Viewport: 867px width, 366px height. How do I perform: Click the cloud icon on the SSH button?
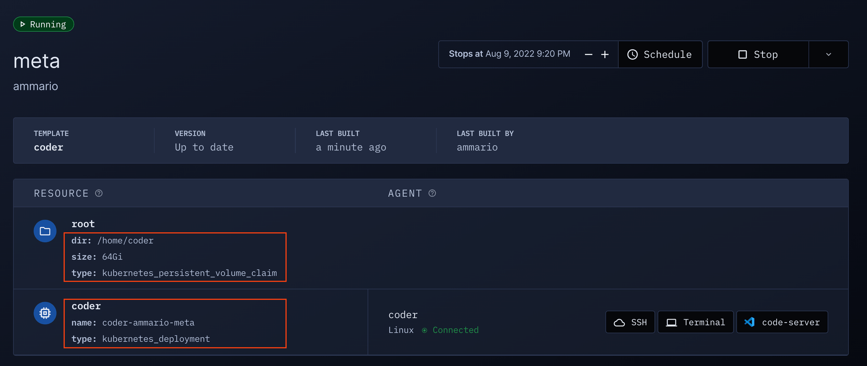(620, 323)
